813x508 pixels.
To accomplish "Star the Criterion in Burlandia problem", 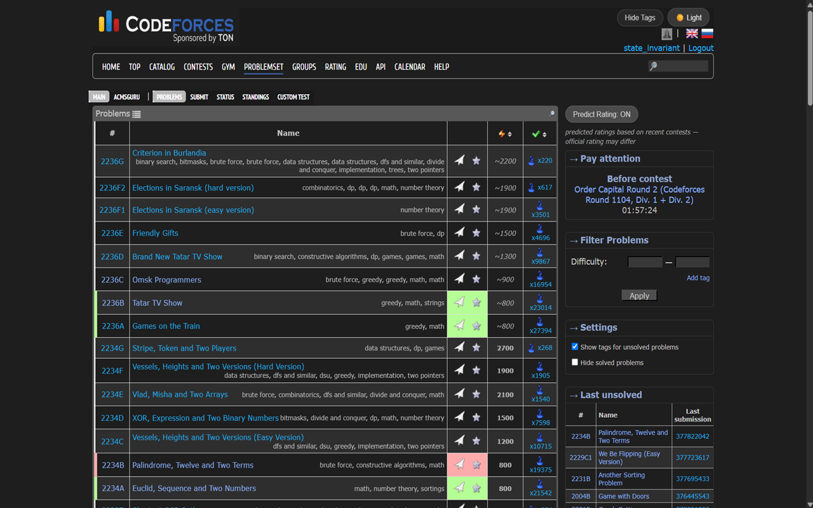I will 476,161.
